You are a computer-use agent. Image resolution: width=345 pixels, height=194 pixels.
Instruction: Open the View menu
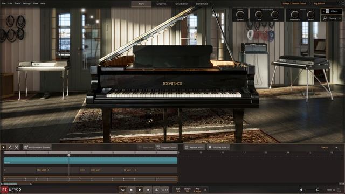[36, 4]
